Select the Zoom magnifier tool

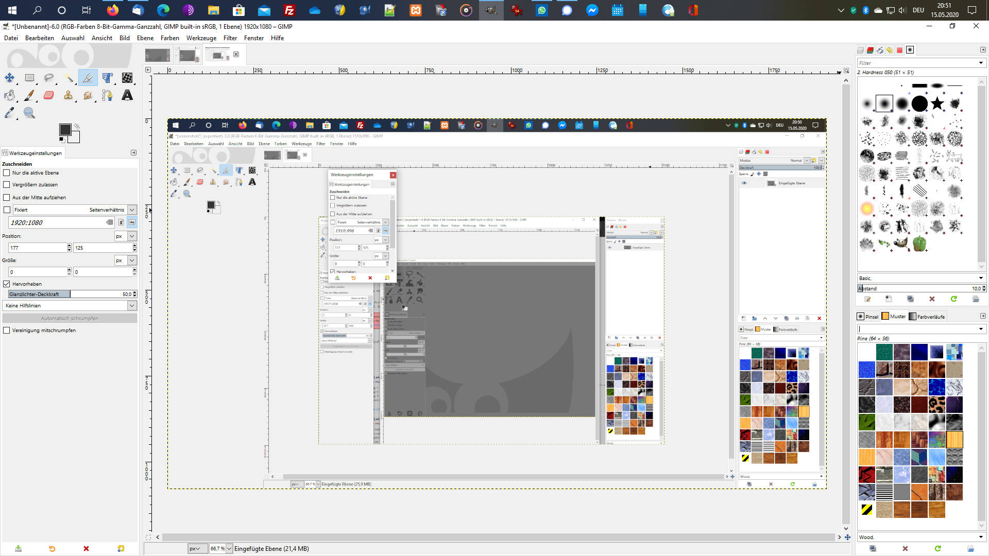tap(29, 113)
